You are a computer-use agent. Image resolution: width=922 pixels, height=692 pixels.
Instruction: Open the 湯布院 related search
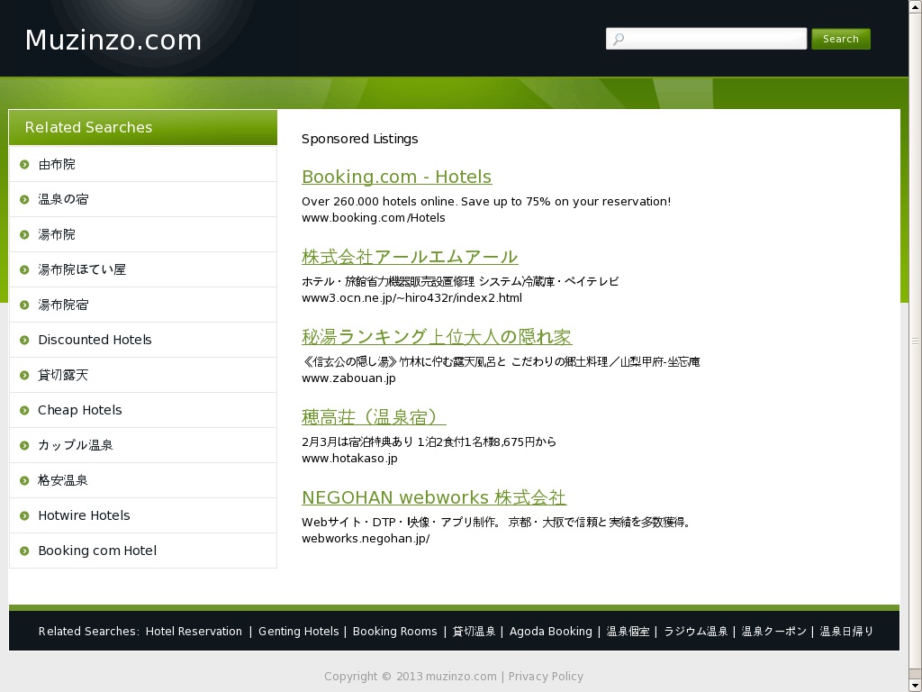coord(57,235)
